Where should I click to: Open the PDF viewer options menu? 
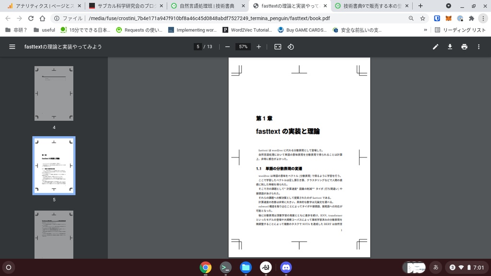pyautogui.click(x=478, y=46)
